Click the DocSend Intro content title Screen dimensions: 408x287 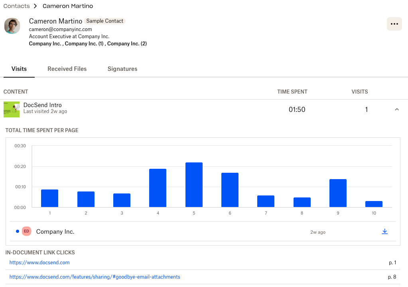coord(43,105)
